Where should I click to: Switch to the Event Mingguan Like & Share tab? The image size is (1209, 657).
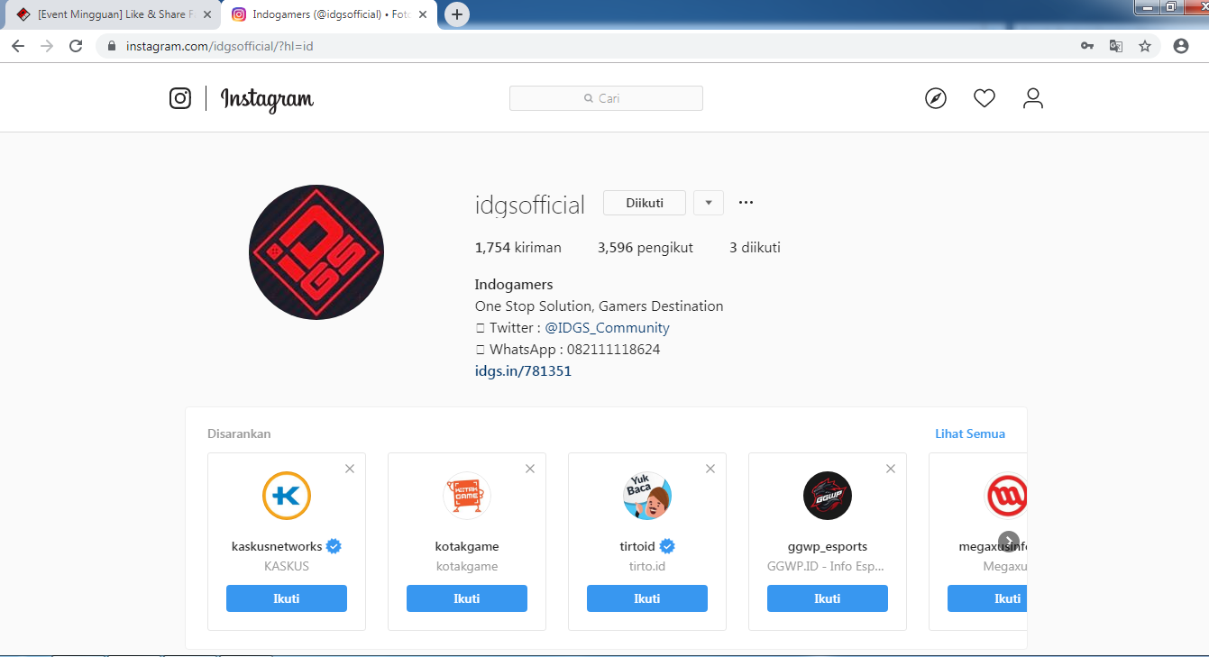coord(113,14)
